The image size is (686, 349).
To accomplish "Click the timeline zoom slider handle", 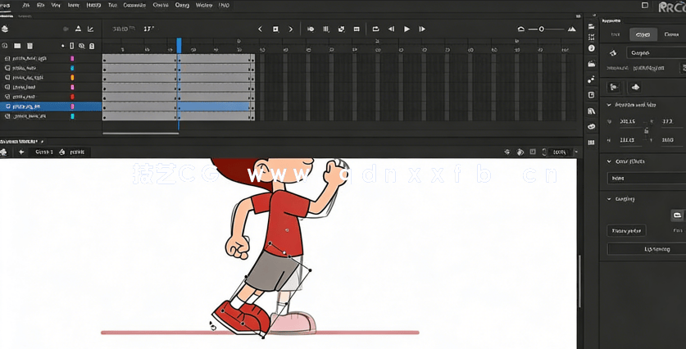I will (541, 29).
